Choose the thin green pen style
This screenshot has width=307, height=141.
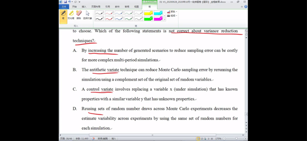[x=129, y=13]
